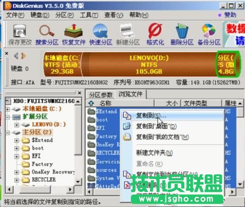
Task: Select 扩展分区 in the tree
Action: pos(35,117)
